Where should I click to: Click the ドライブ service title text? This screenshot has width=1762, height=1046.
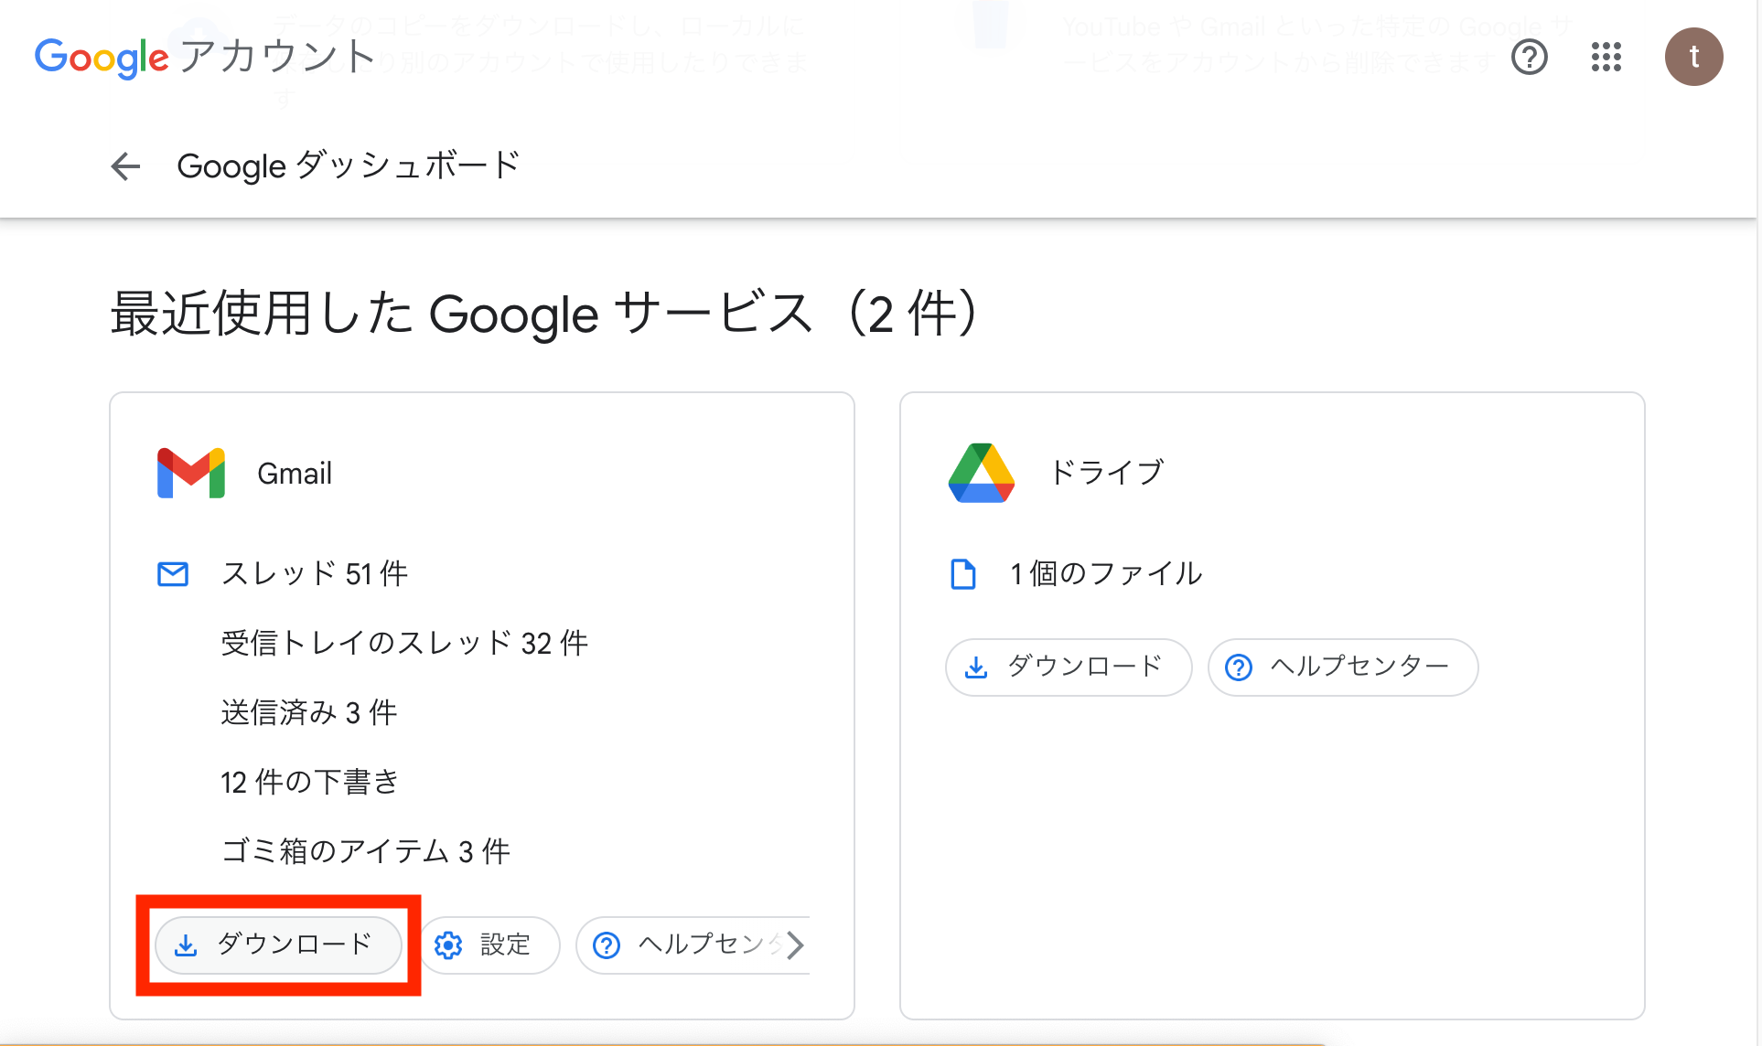[x=1106, y=472]
